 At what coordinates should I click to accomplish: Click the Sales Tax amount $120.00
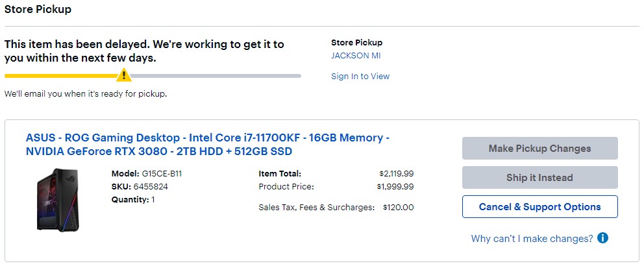pyautogui.click(x=398, y=208)
